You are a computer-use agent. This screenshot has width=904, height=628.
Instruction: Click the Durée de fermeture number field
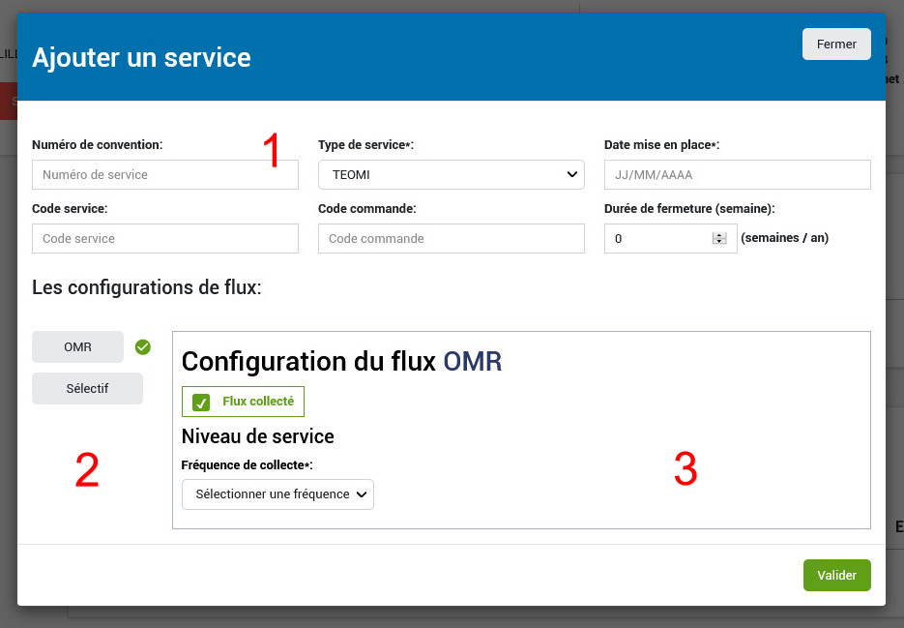[x=657, y=239]
